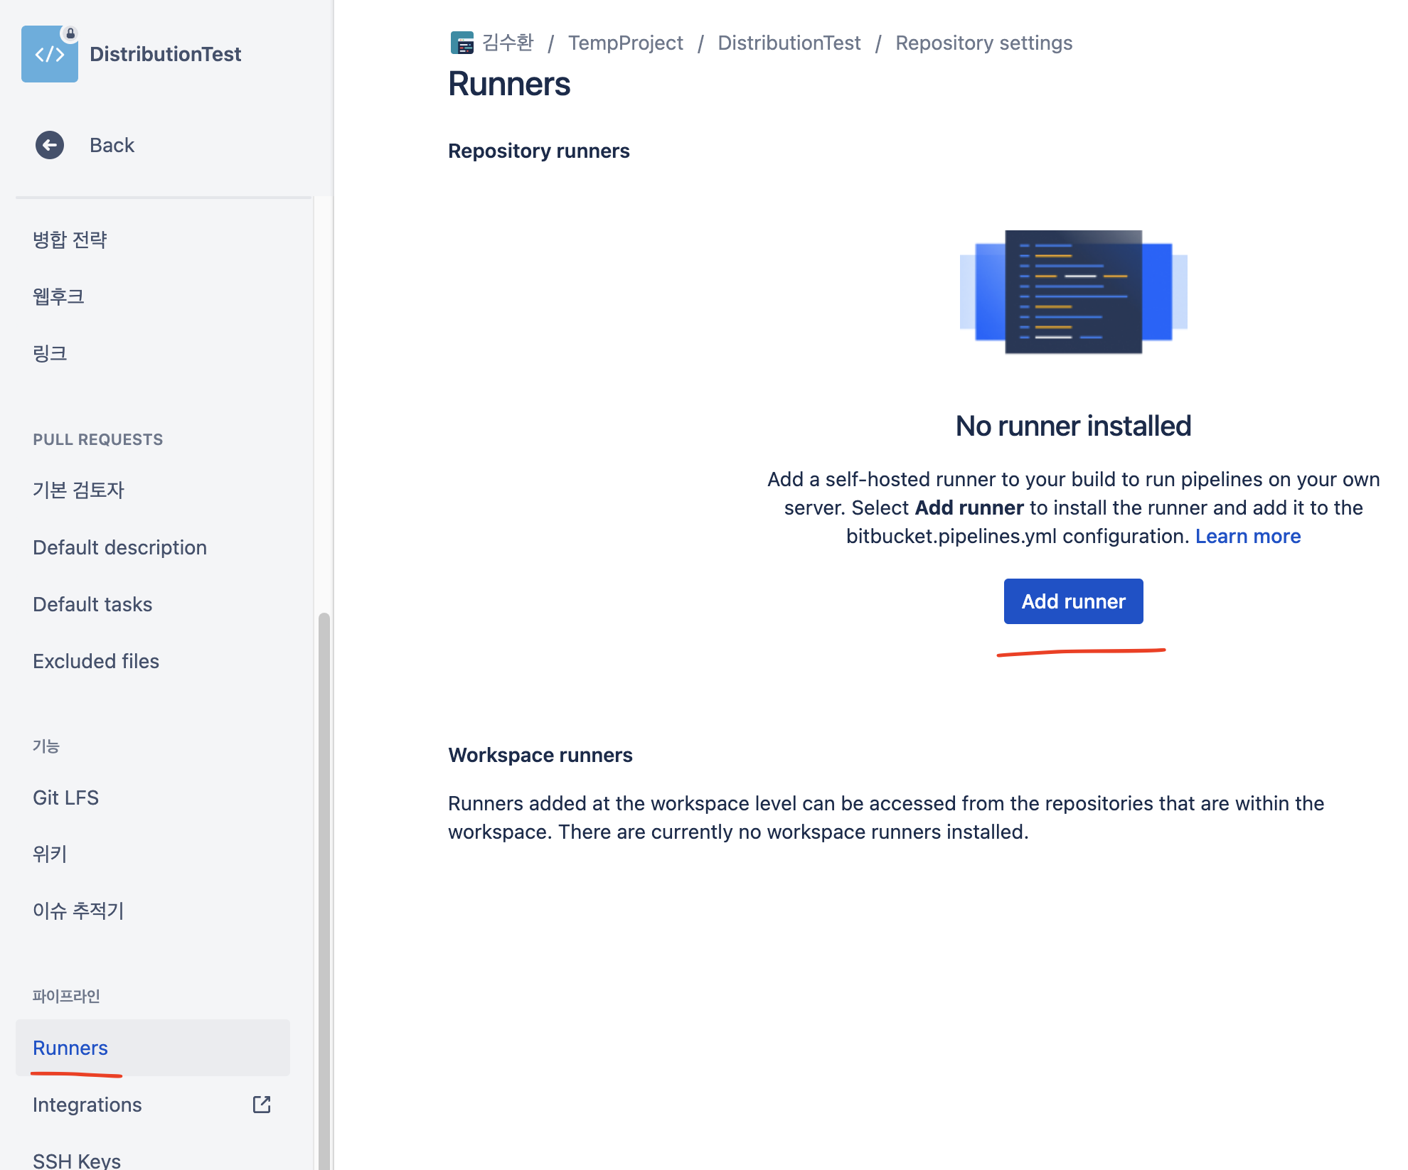Screen dimensions: 1408x1170
Task: Open the Integrations sidebar item
Action: (87, 1105)
